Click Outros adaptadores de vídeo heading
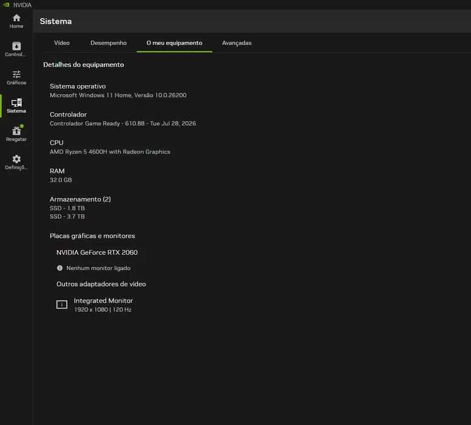This screenshot has height=425, width=471. [101, 284]
